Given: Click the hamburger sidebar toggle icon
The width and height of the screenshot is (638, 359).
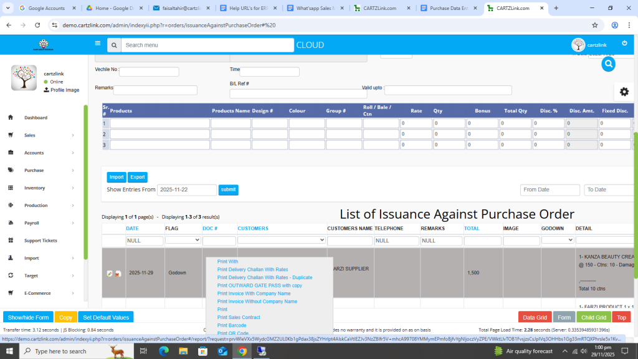Looking at the screenshot, I should coord(97,44).
